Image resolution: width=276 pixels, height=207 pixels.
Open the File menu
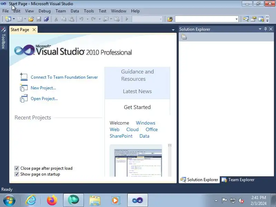click(x=6, y=11)
